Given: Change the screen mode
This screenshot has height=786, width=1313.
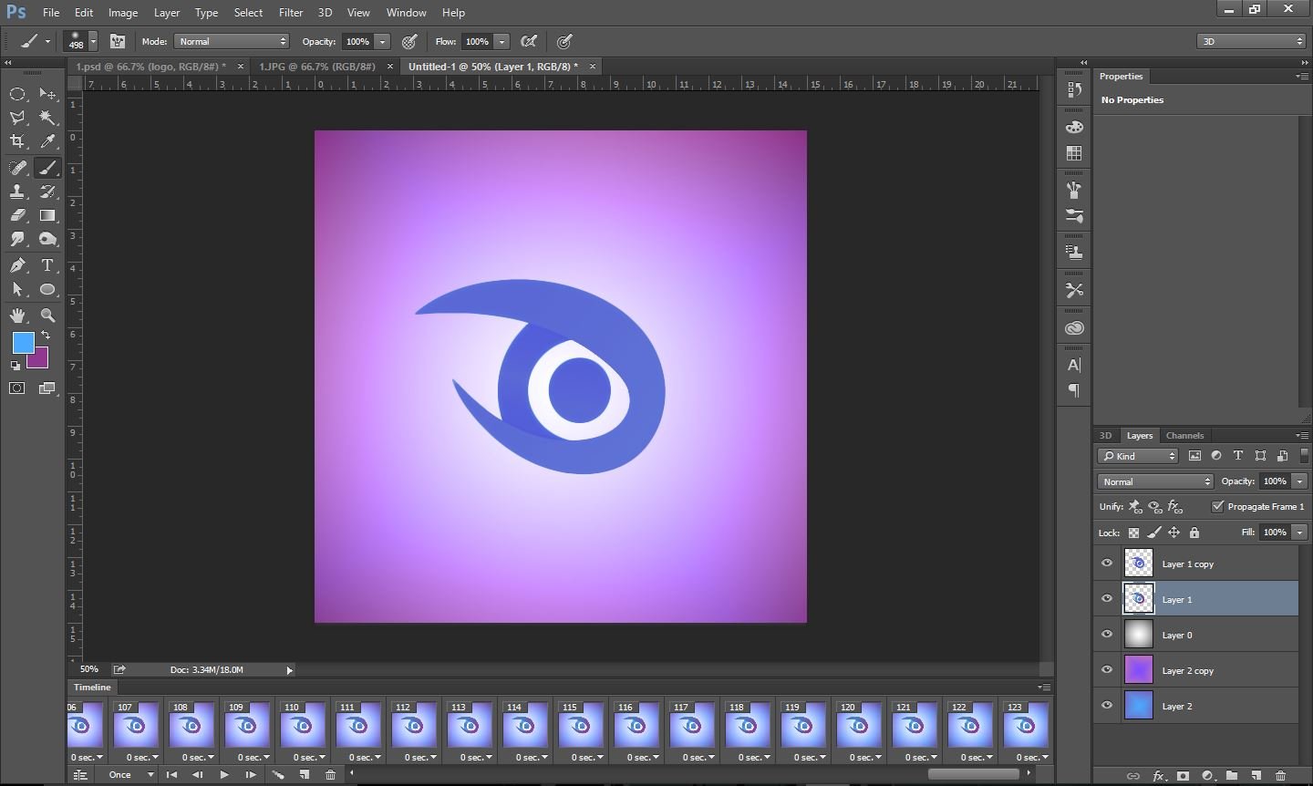Looking at the screenshot, I should (47, 388).
